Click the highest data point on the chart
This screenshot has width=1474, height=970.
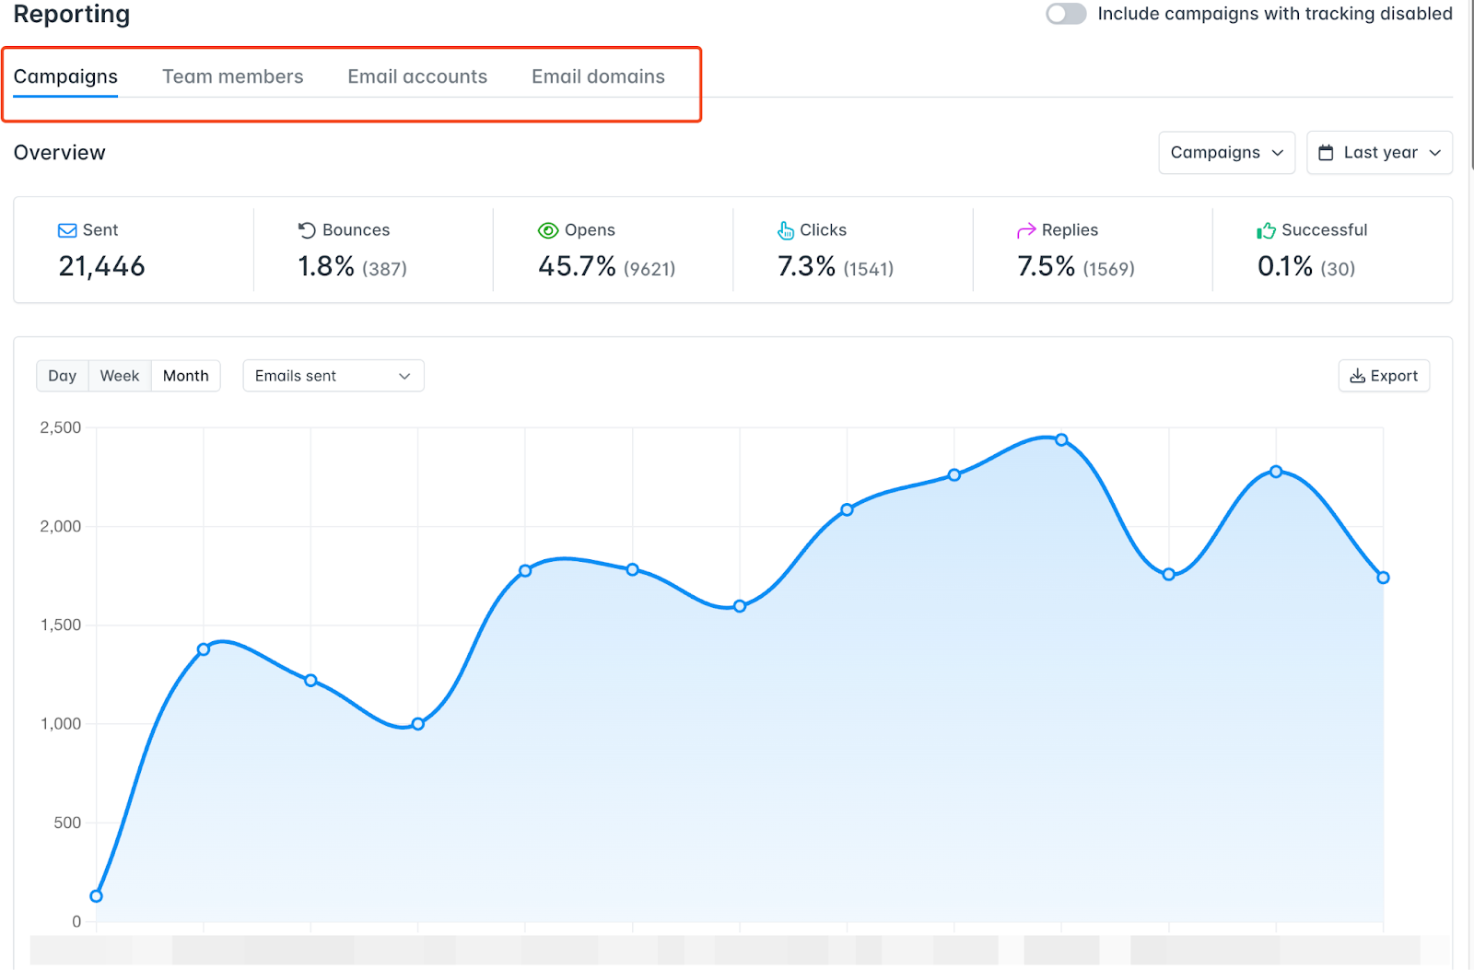[1061, 440]
